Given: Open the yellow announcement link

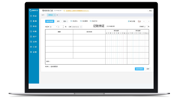Looking at the screenshot, I should point(77,11).
